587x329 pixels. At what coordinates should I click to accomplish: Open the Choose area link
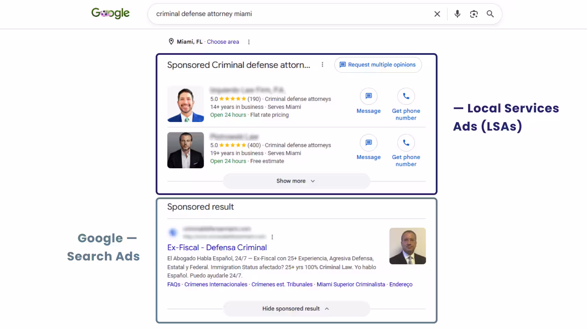(x=223, y=42)
